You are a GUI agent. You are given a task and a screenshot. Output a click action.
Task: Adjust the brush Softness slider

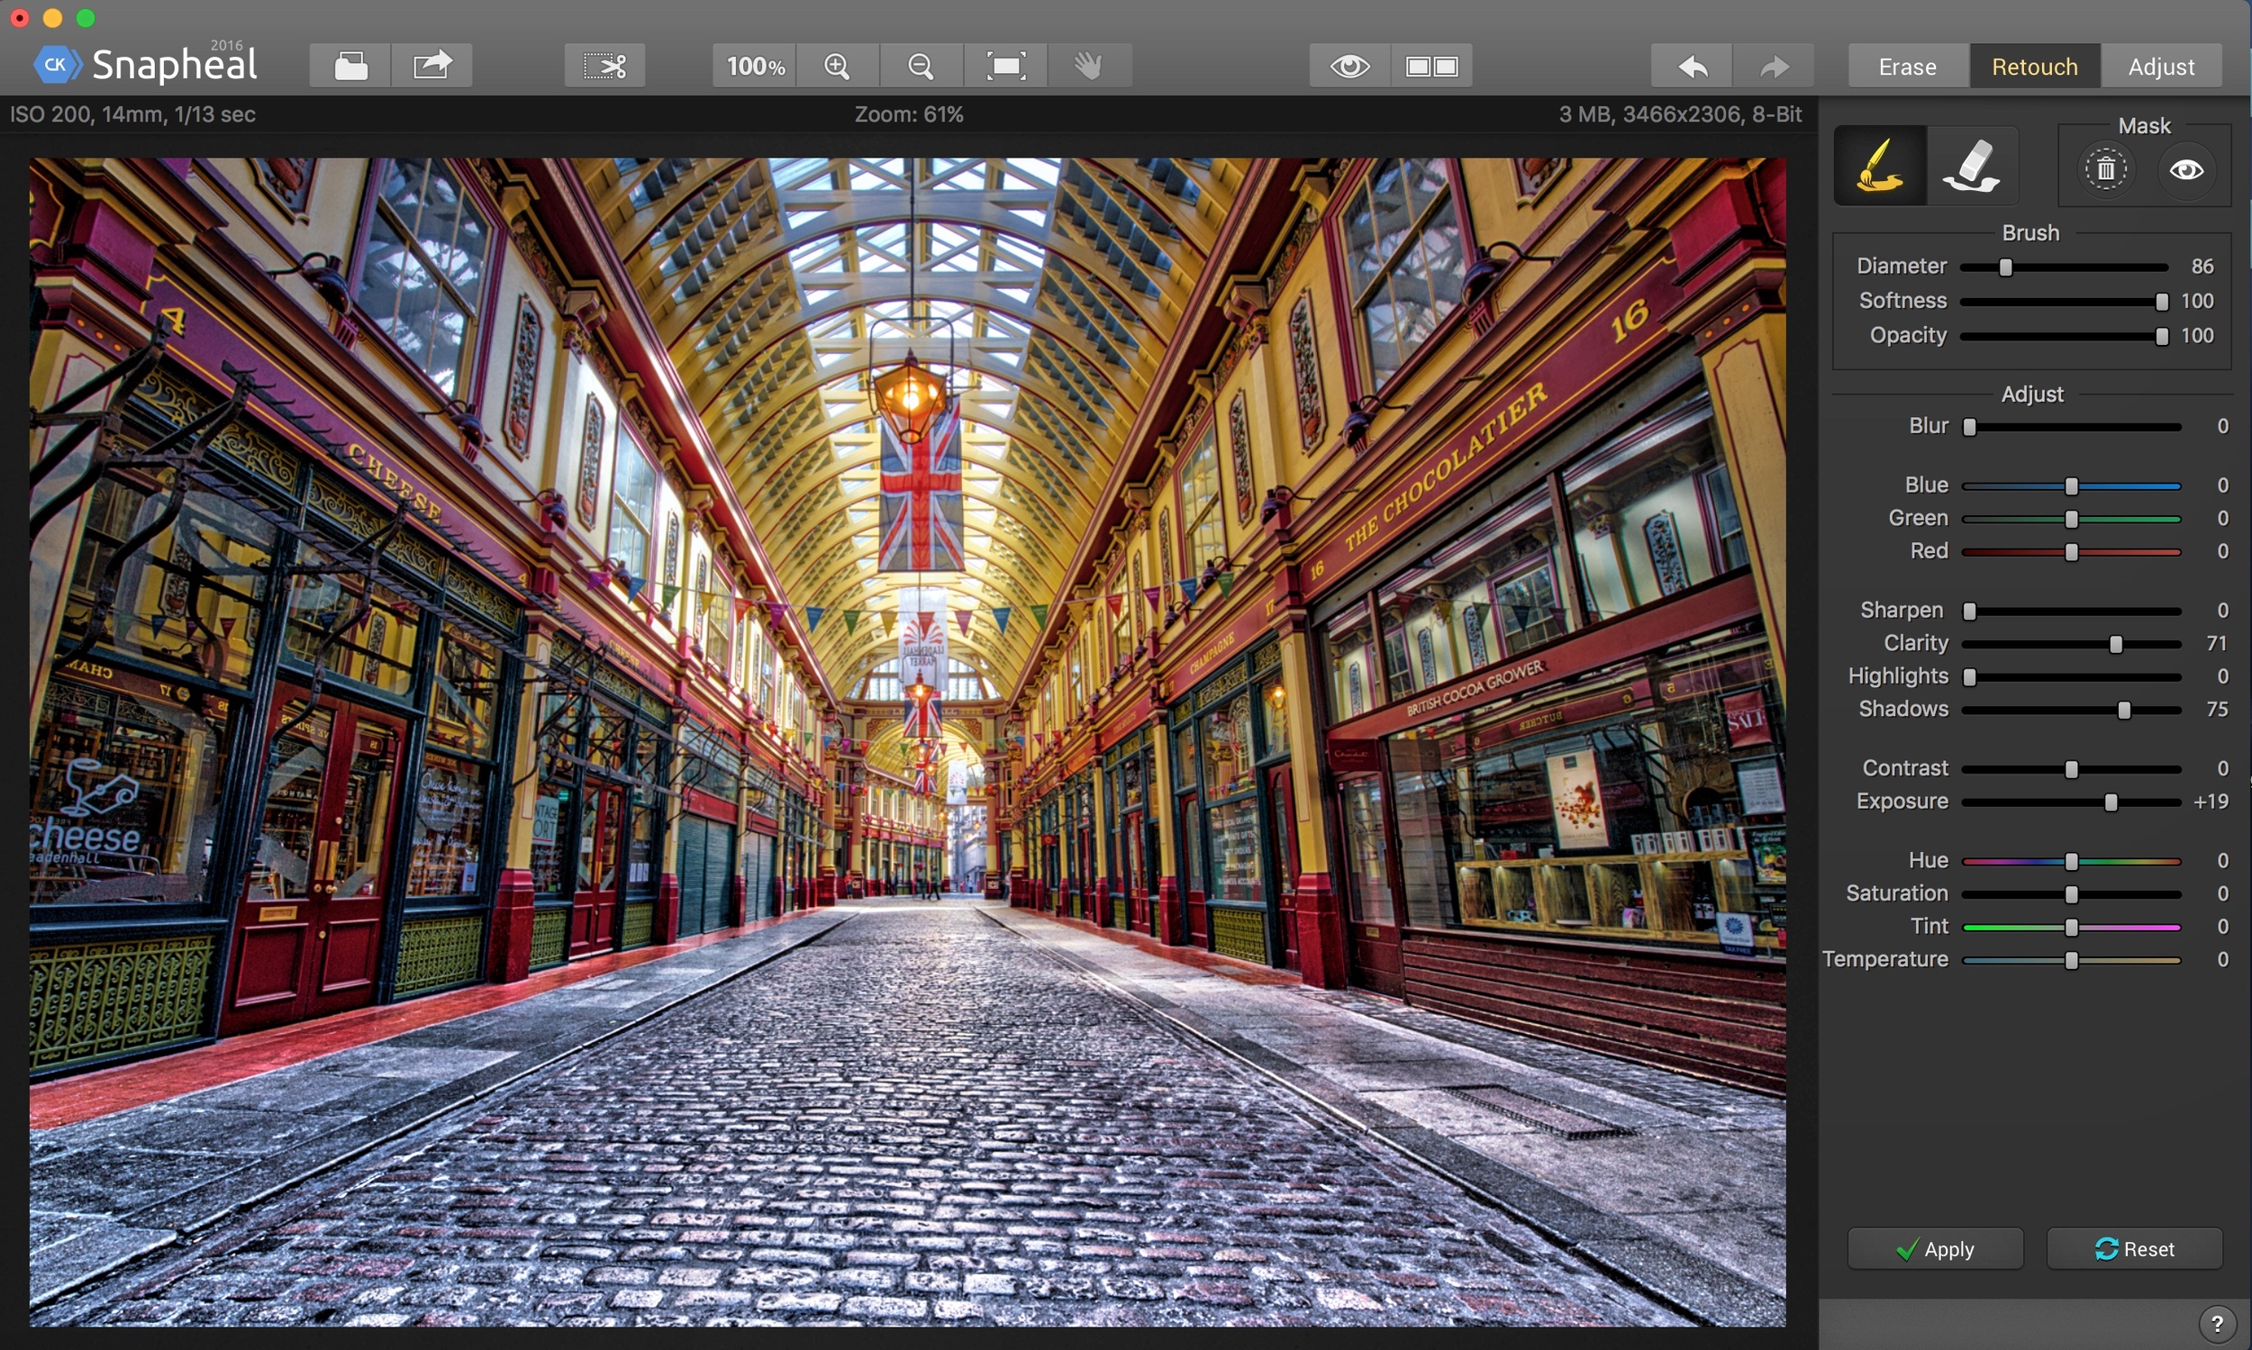tap(2064, 302)
